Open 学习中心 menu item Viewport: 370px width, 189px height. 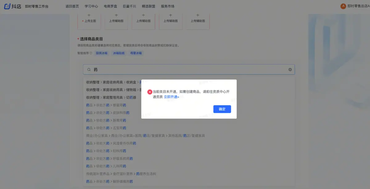click(91, 6)
